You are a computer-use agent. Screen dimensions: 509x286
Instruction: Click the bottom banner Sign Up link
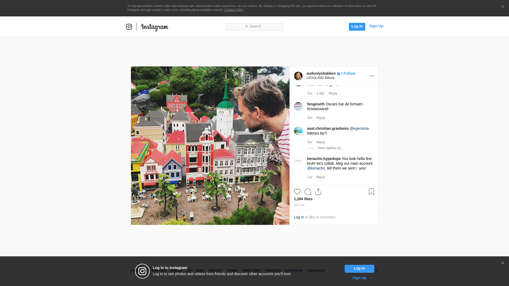359,278
